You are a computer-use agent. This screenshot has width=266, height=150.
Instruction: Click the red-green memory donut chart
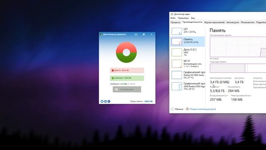pos(126,52)
